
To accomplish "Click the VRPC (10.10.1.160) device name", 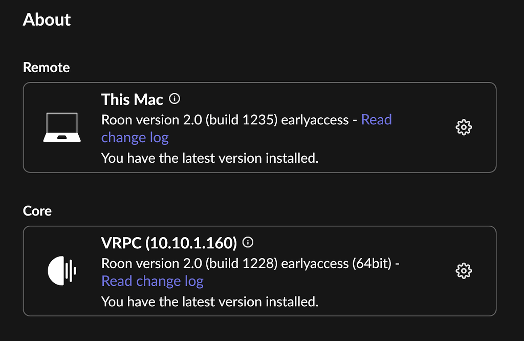I will (169, 242).
